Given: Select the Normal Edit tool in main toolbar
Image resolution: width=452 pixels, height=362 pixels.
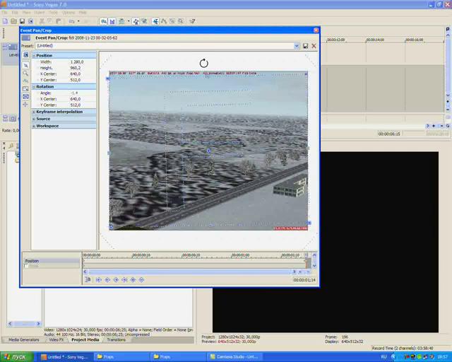Looking at the screenshot, I should (155, 21).
